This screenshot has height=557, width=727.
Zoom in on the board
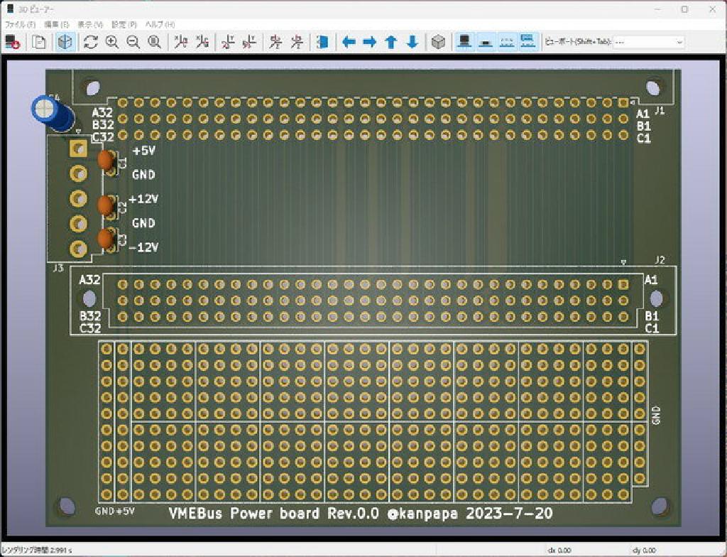point(111,41)
